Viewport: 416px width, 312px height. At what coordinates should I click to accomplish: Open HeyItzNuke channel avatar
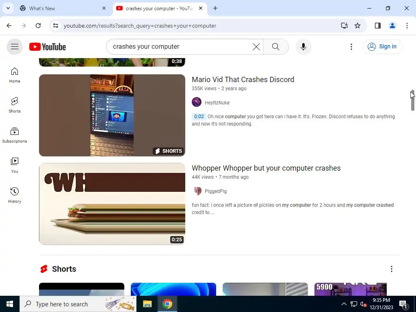coord(197,102)
